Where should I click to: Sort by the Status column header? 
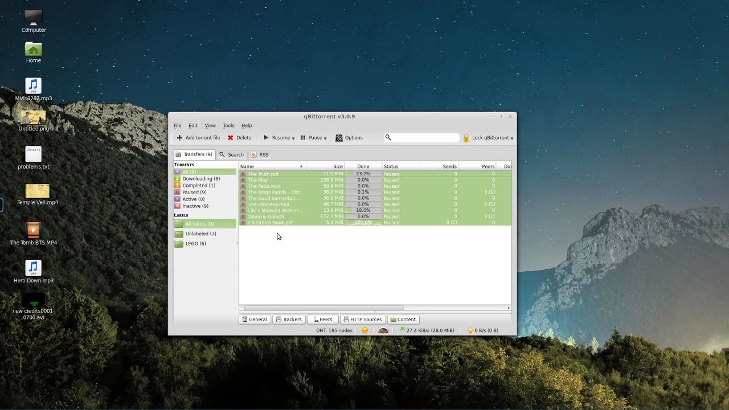pyautogui.click(x=401, y=166)
